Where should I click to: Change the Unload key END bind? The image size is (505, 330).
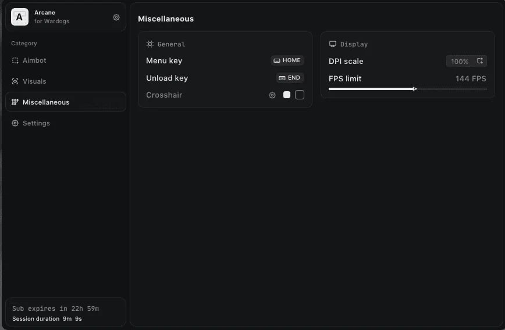(290, 78)
